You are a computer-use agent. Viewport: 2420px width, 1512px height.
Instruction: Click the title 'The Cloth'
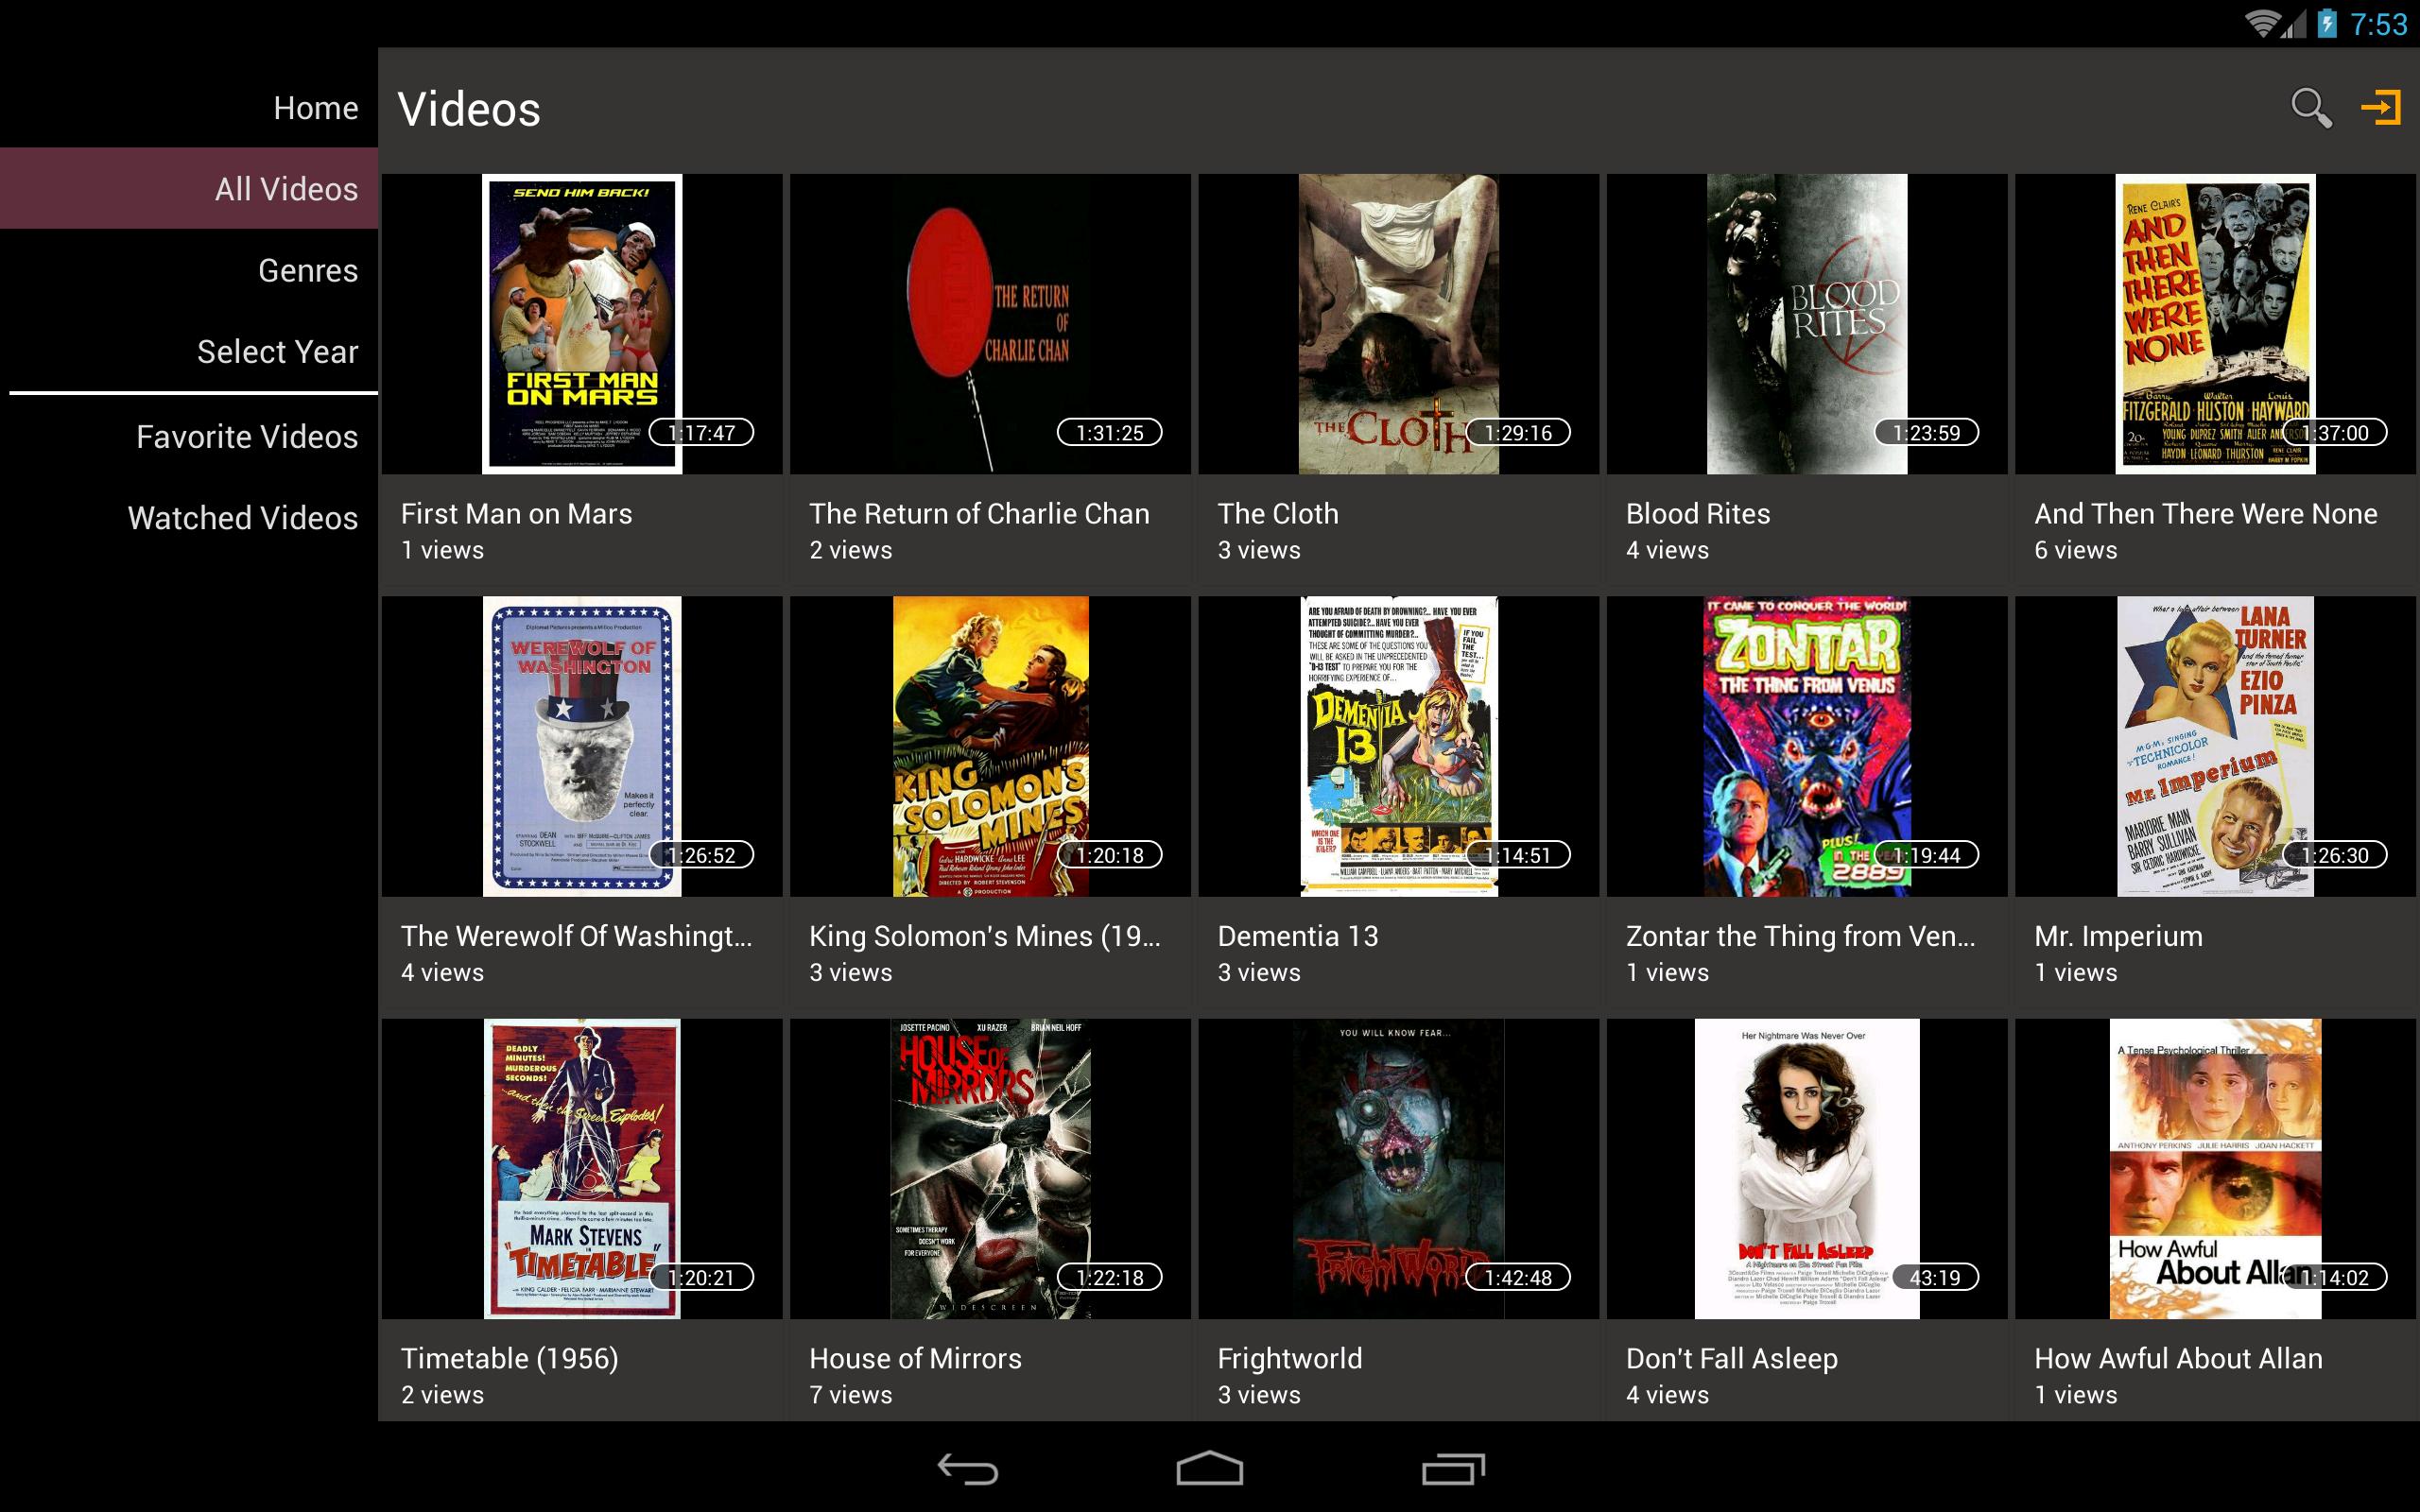pyautogui.click(x=1277, y=513)
